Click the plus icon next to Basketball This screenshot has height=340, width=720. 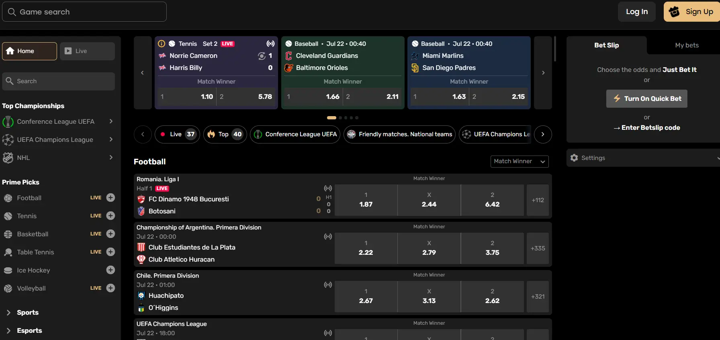pos(111,234)
